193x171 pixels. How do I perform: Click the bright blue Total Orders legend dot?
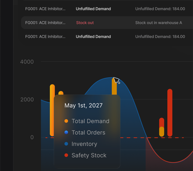pyautogui.click(x=66, y=132)
